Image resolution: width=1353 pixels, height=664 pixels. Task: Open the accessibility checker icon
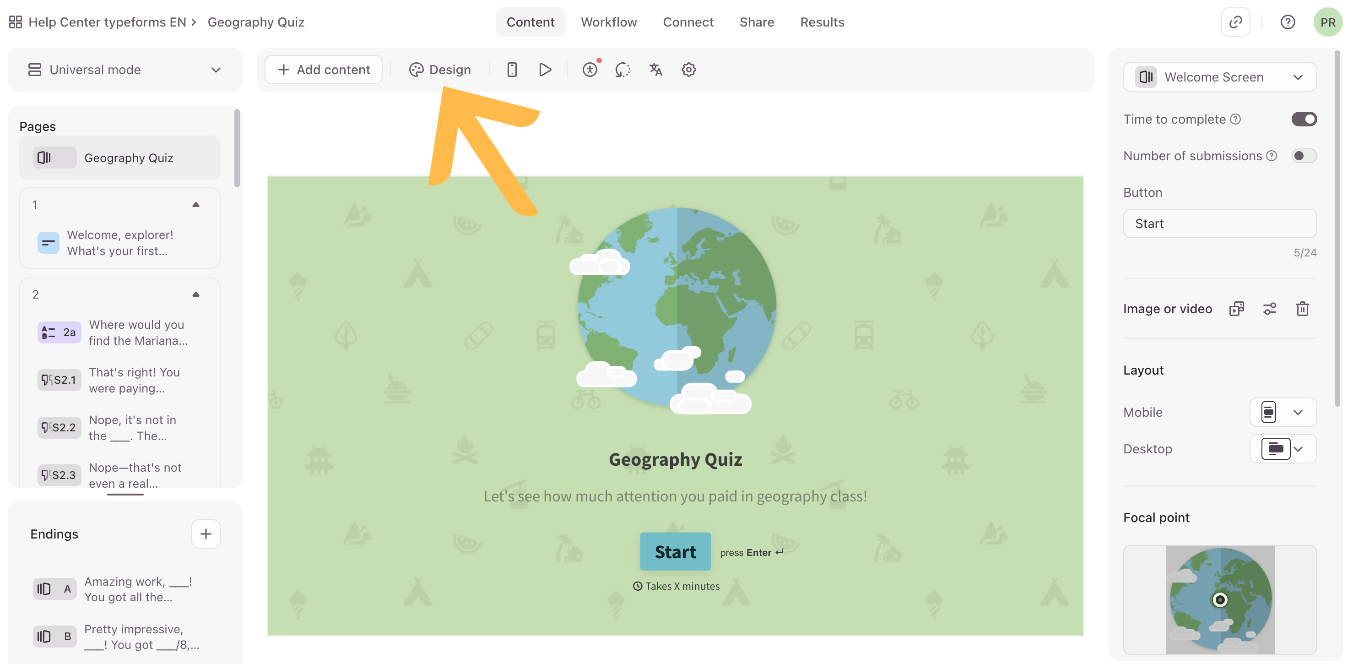click(590, 70)
